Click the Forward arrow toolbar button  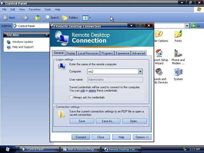[x=25, y=18]
